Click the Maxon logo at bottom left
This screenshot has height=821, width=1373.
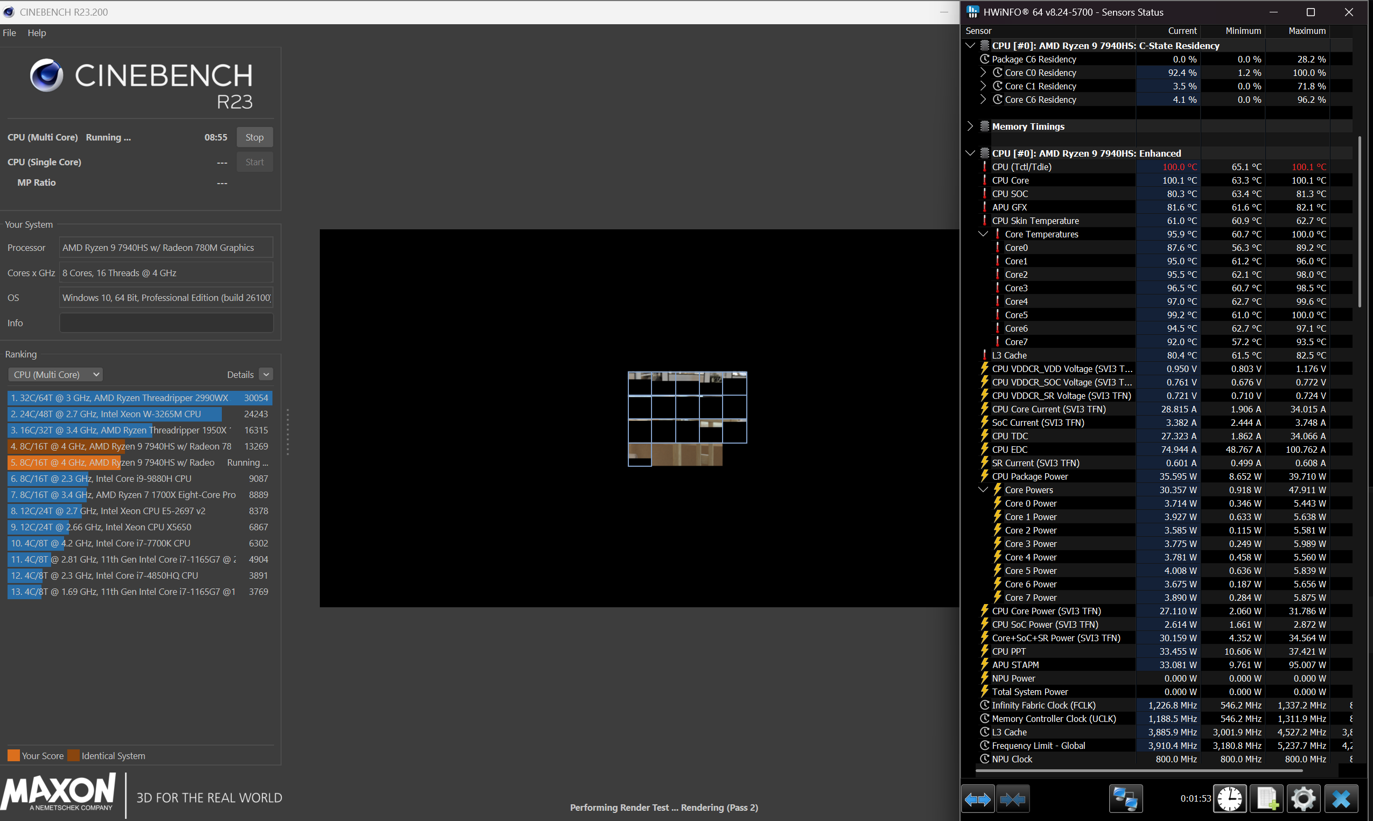click(x=59, y=792)
